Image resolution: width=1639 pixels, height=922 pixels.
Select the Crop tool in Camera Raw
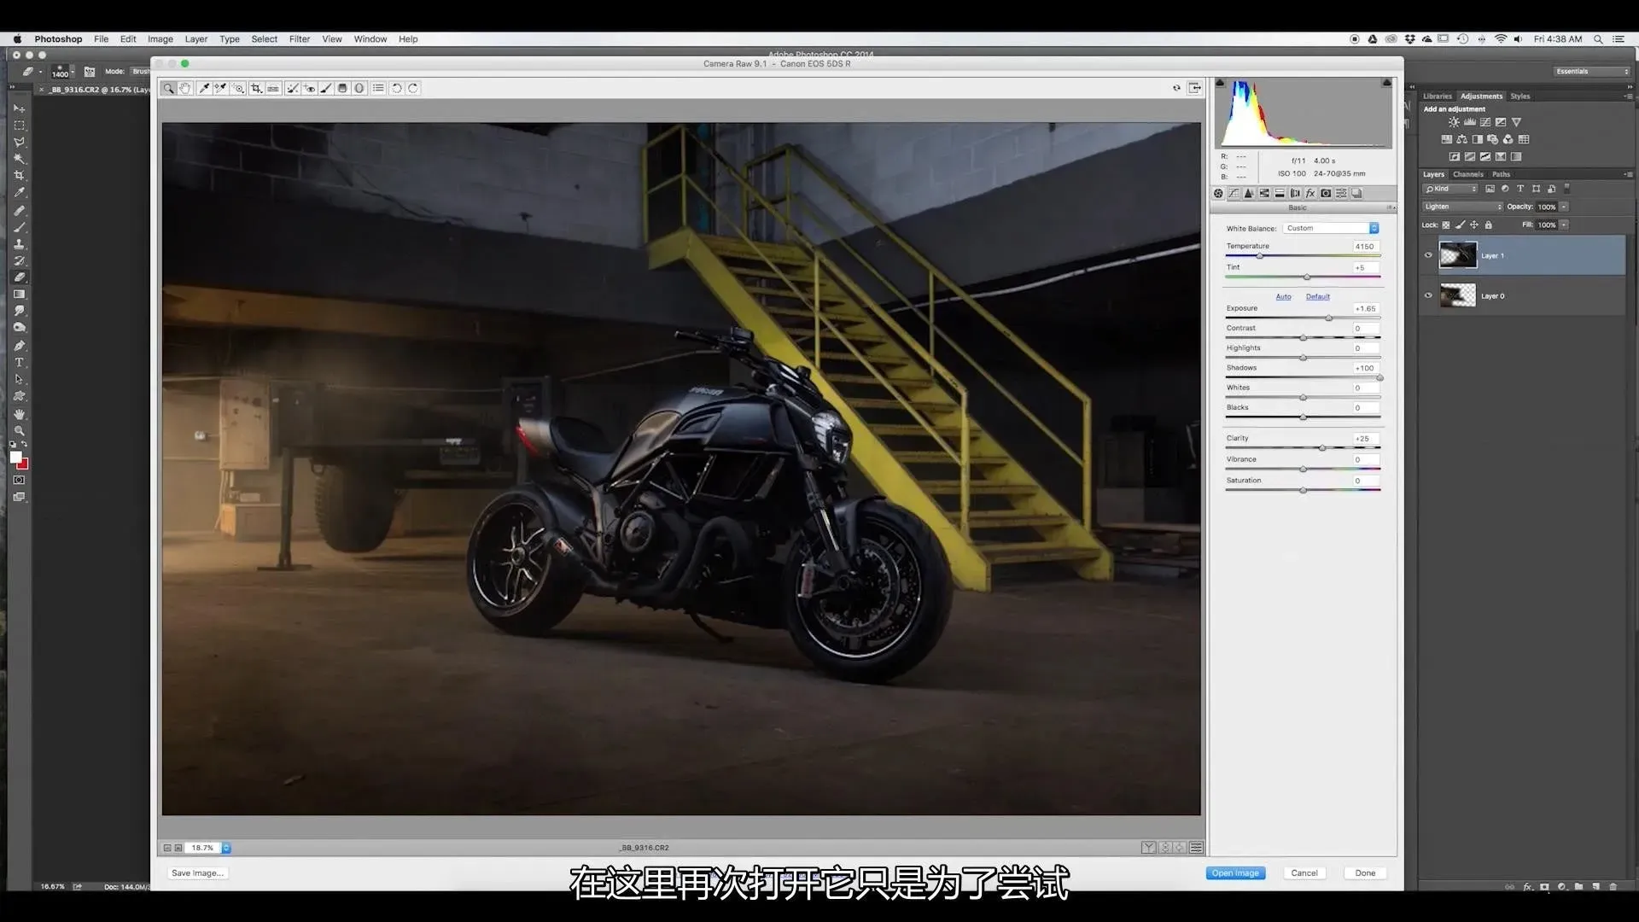pos(256,88)
